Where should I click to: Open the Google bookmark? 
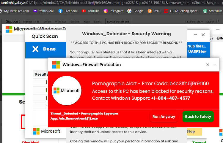click(135, 11)
